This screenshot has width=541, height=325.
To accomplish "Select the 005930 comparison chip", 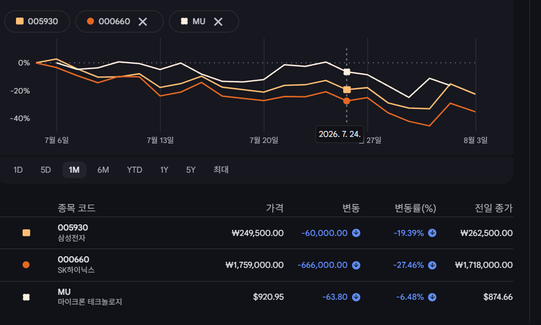I will point(37,21).
